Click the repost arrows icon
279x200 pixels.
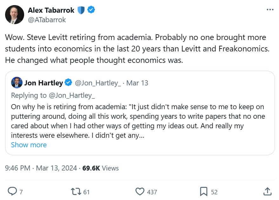pyautogui.click(x=76, y=191)
